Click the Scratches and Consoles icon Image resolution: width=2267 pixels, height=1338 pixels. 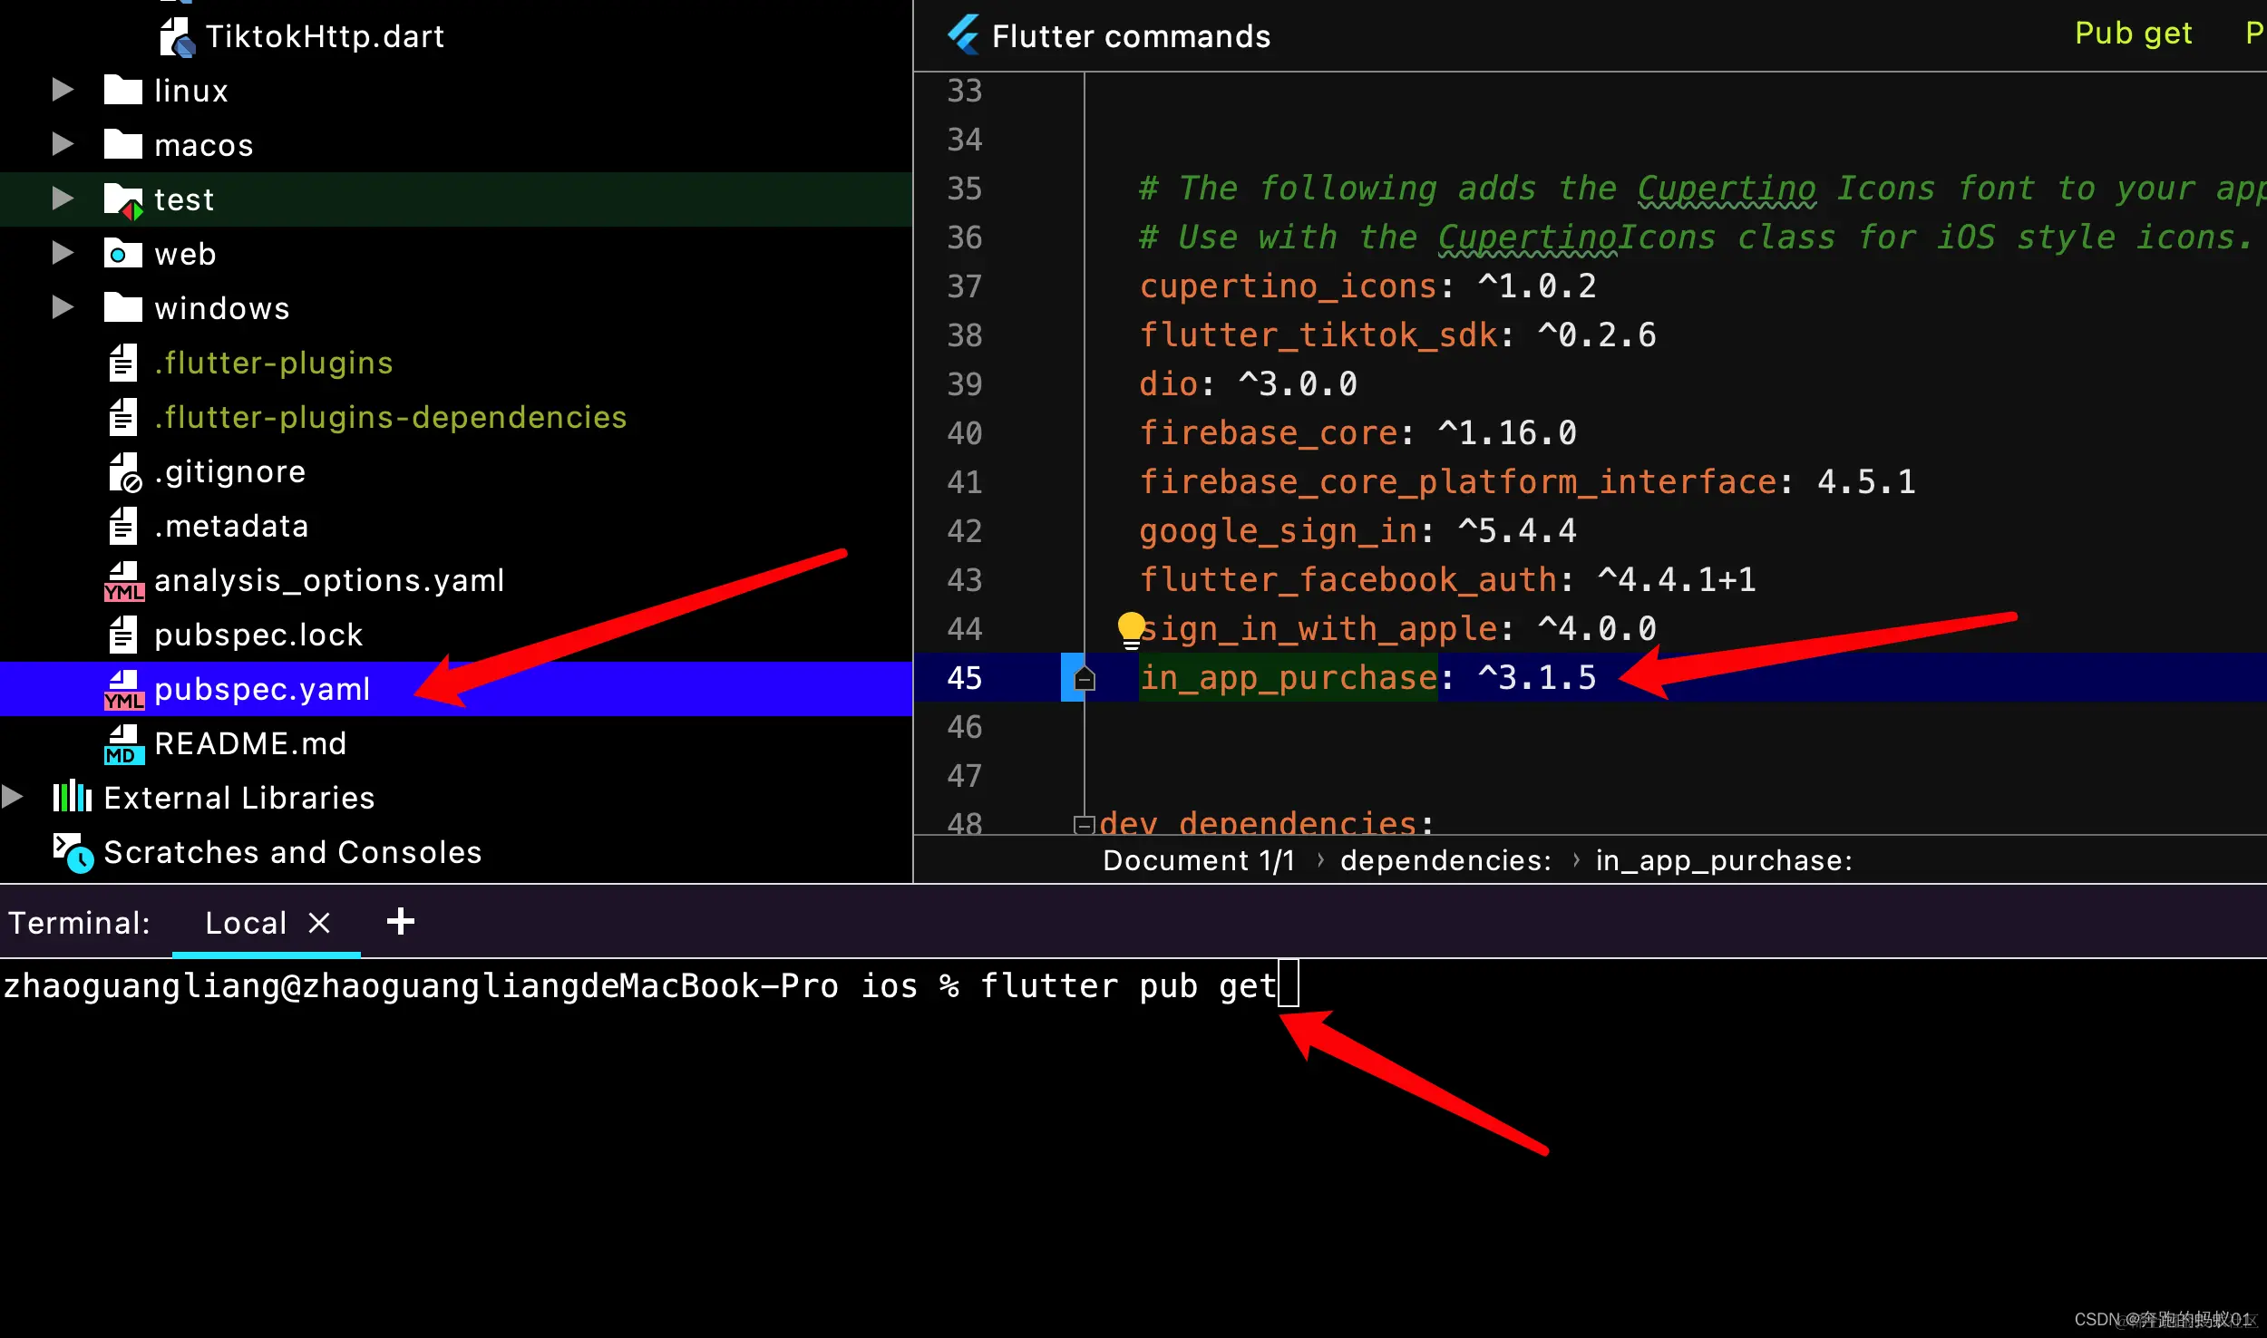pyautogui.click(x=72, y=852)
